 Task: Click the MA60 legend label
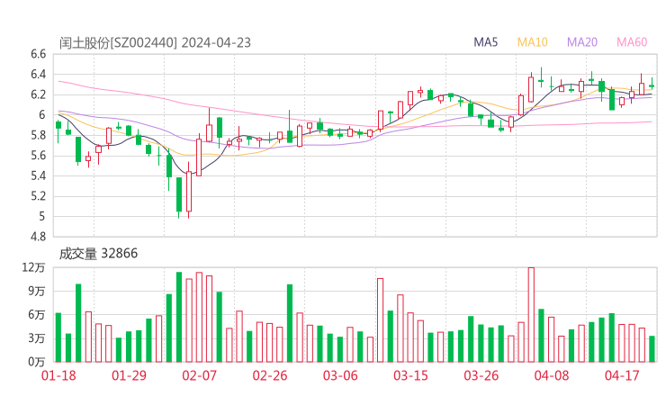click(x=632, y=42)
